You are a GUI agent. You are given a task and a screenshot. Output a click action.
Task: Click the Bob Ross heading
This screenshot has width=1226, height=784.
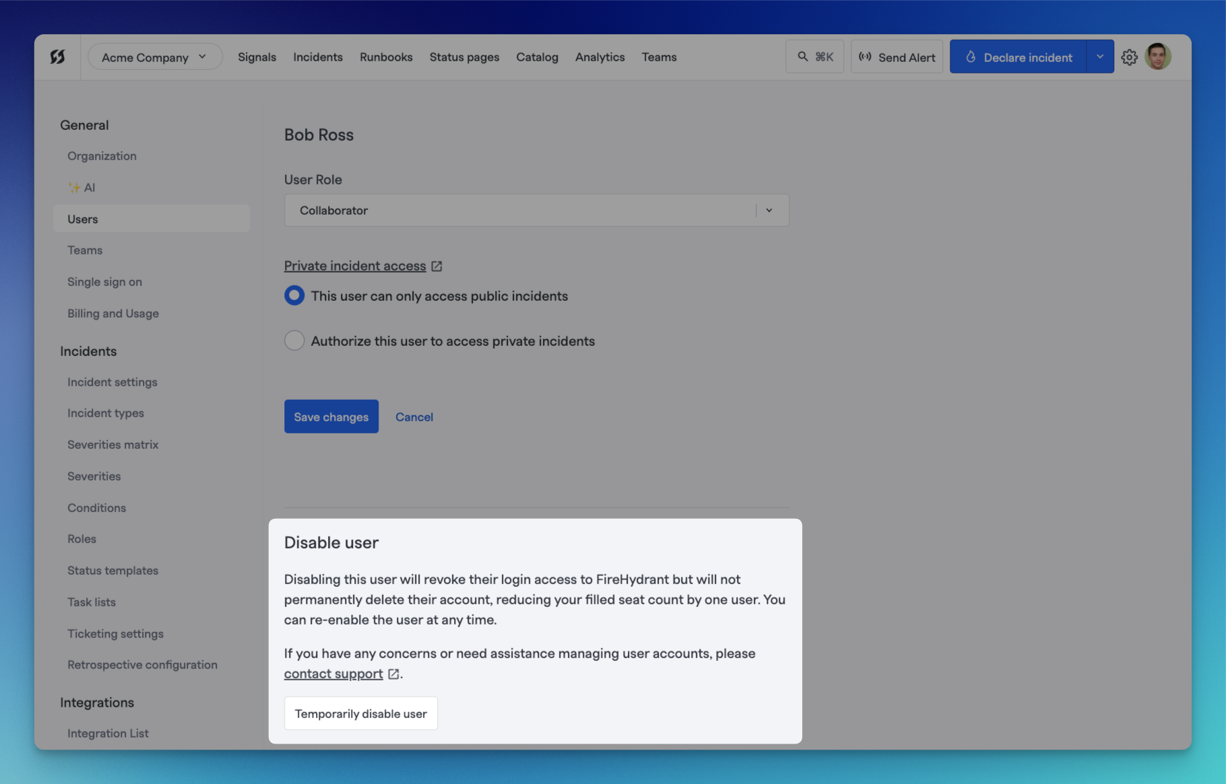pos(319,135)
